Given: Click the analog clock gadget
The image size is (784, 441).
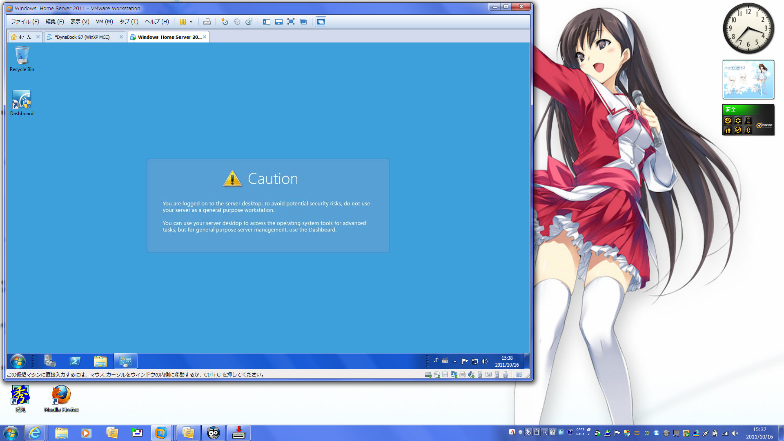Looking at the screenshot, I should [748, 29].
